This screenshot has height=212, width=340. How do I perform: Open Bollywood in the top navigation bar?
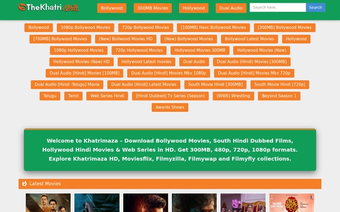point(112,8)
